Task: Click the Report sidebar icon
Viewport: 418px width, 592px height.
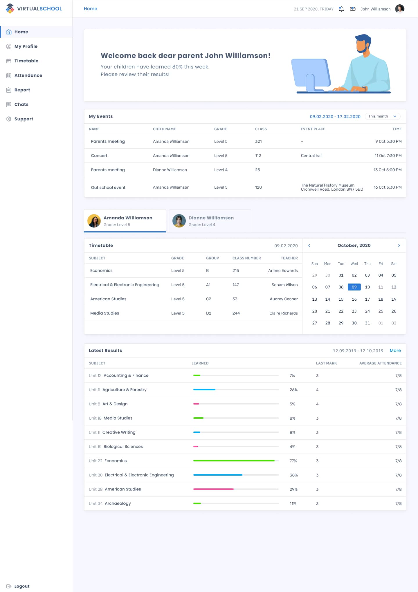Action: 9,90
